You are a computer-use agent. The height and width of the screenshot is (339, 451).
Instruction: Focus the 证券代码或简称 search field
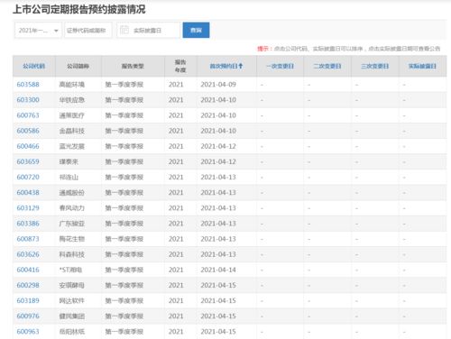tap(88, 31)
